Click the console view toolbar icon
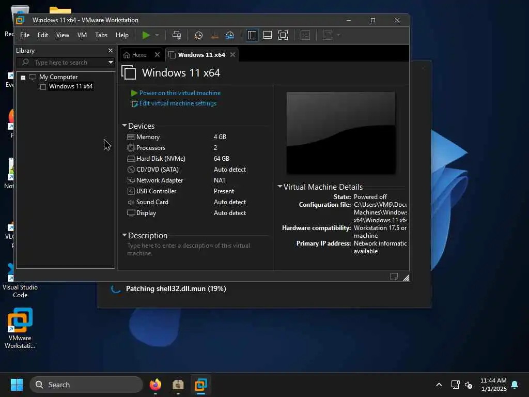Viewport: 529px width, 397px height. tap(305, 35)
